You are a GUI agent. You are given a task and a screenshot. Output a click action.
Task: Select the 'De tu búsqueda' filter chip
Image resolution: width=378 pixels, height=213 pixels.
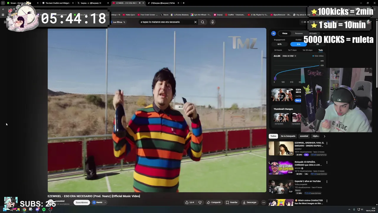pos(288,136)
